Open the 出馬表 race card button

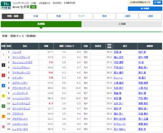[145, 8]
